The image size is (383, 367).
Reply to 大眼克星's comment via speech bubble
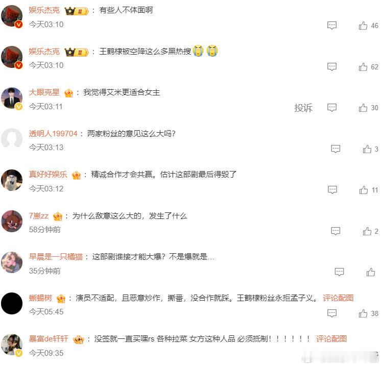(x=332, y=107)
